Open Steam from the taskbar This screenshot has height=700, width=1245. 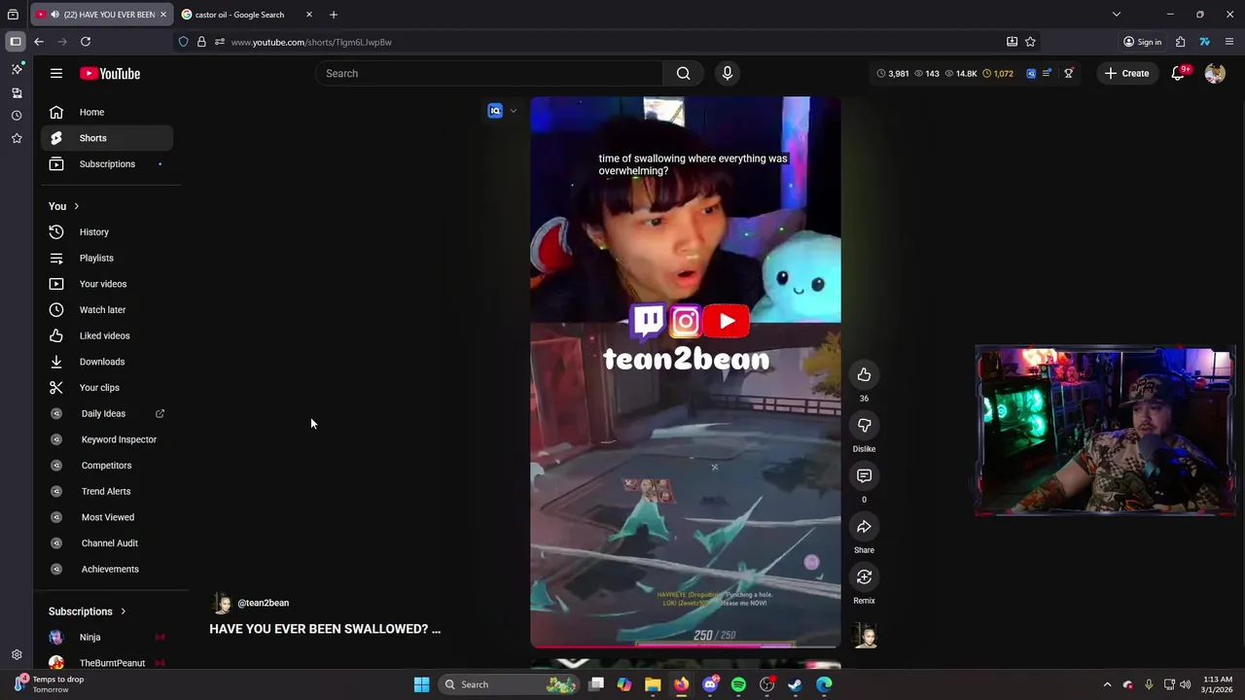(x=795, y=684)
